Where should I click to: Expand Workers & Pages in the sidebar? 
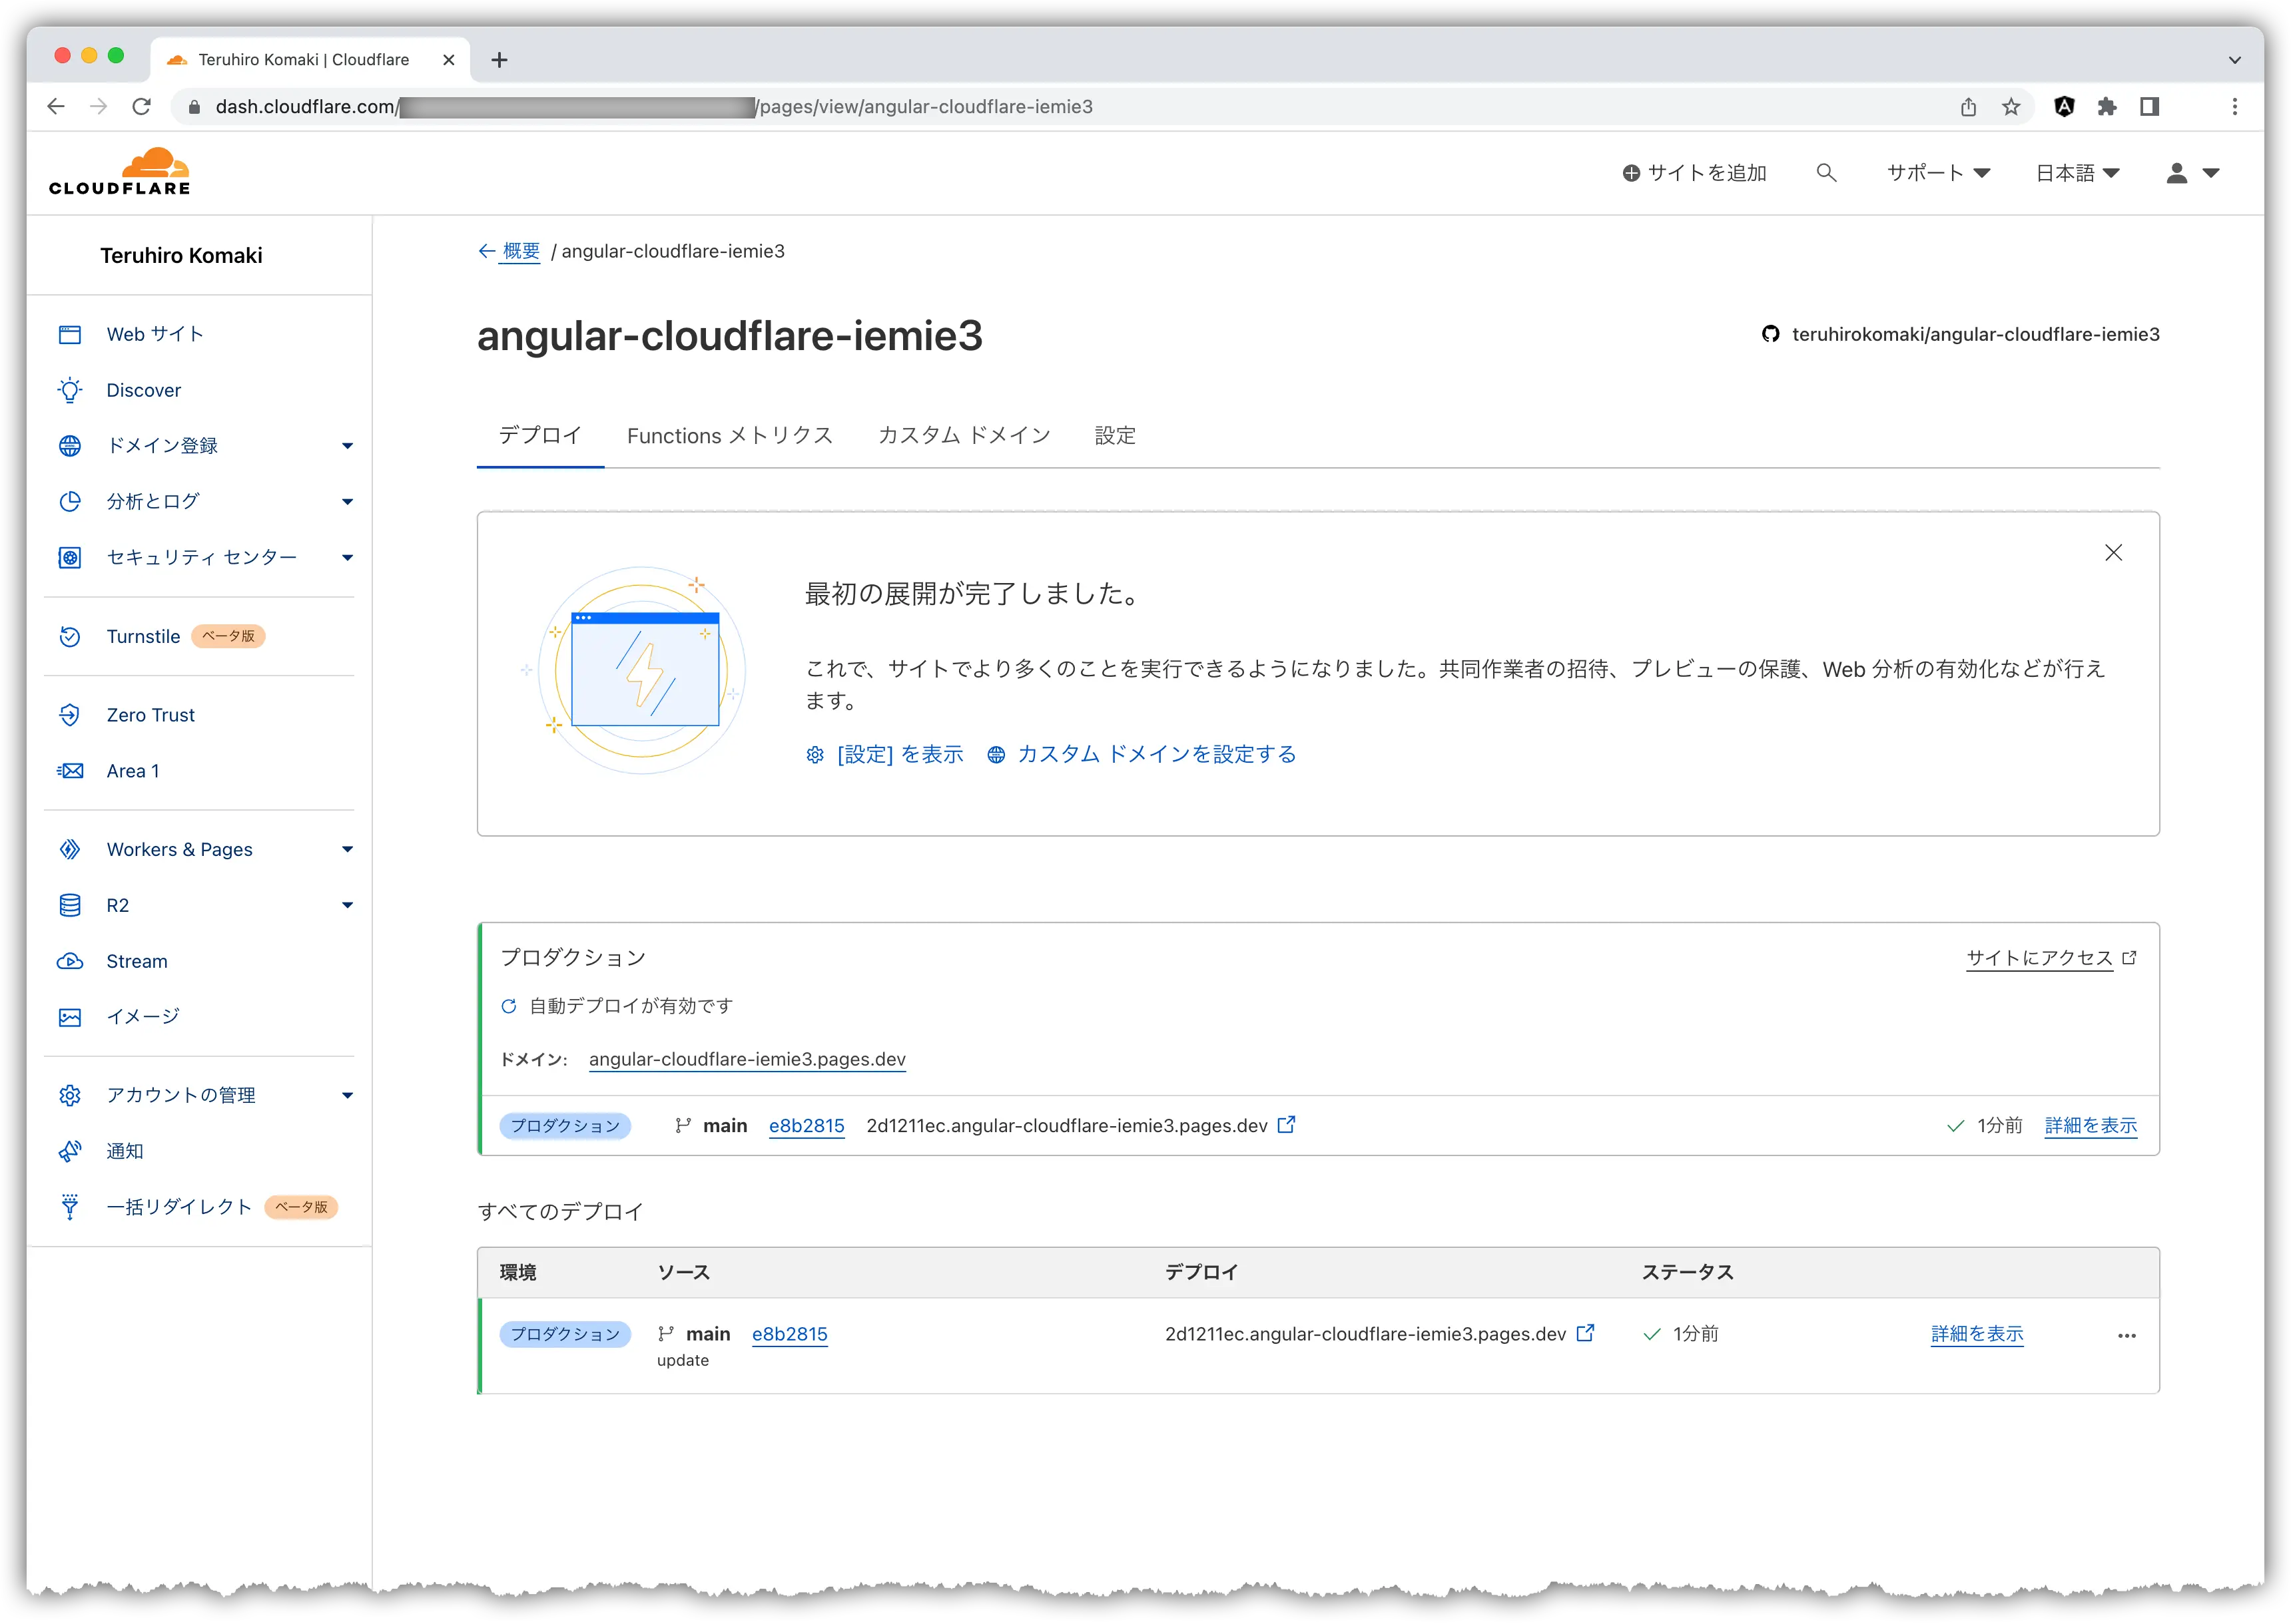tap(179, 849)
